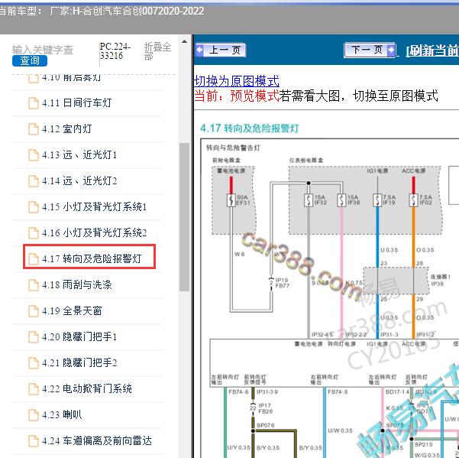Open 4.12 室内灯 entry

[66, 128]
